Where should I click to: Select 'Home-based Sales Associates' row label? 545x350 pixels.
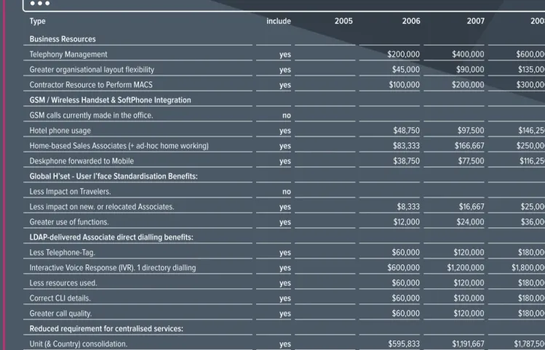coord(119,146)
